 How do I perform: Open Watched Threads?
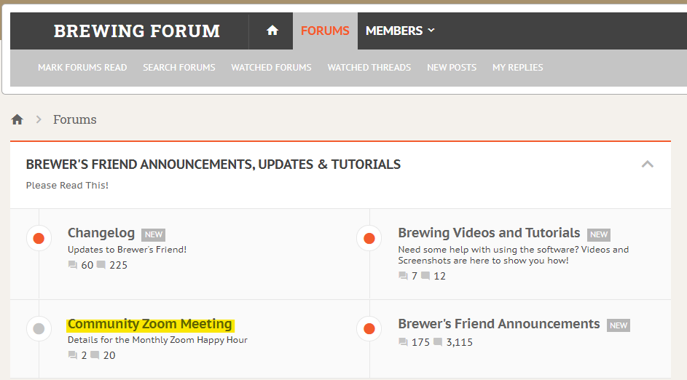[369, 68]
